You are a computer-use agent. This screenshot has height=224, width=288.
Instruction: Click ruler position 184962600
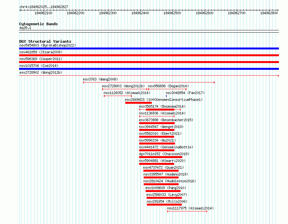[x=205, y=13]
